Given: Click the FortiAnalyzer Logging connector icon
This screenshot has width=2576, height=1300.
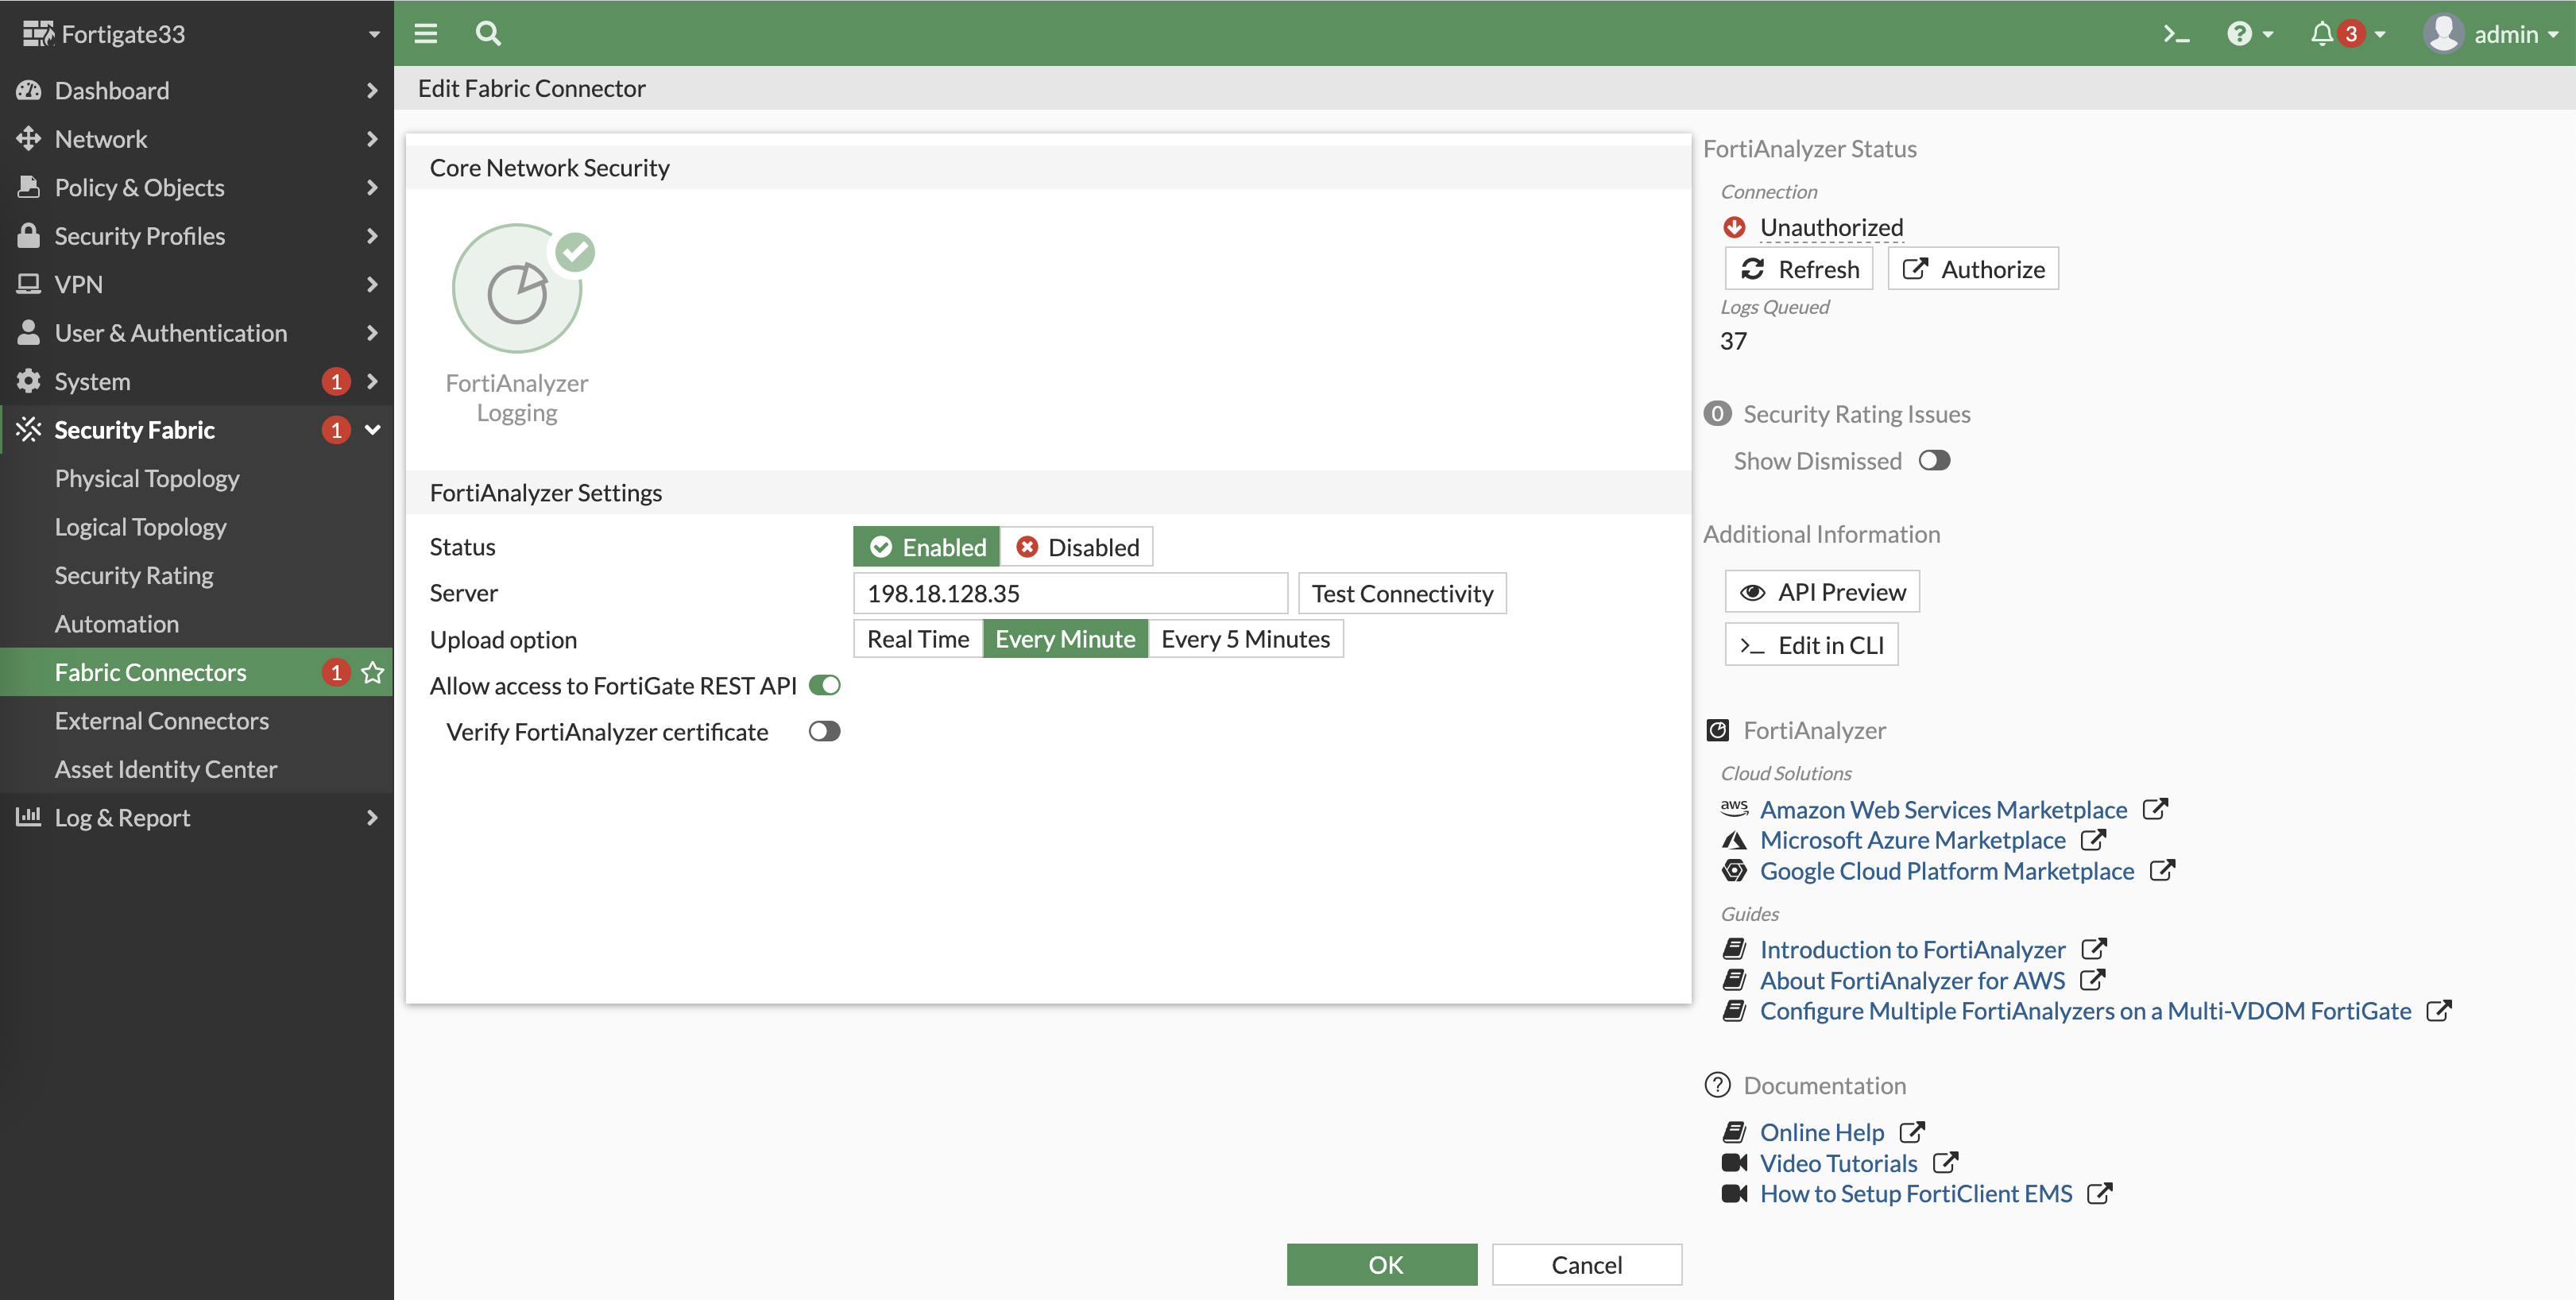Looking at the screenshot, I should pos(517,289).
